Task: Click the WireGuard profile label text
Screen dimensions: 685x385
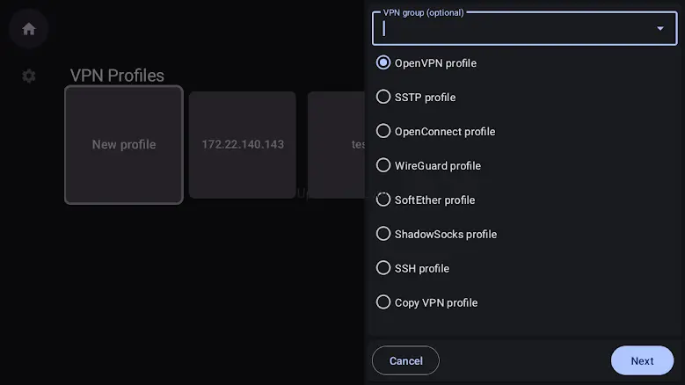Action: (x=438, y=166)
